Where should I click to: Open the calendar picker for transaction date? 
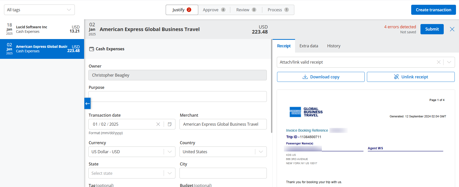[x=170, y=124]
